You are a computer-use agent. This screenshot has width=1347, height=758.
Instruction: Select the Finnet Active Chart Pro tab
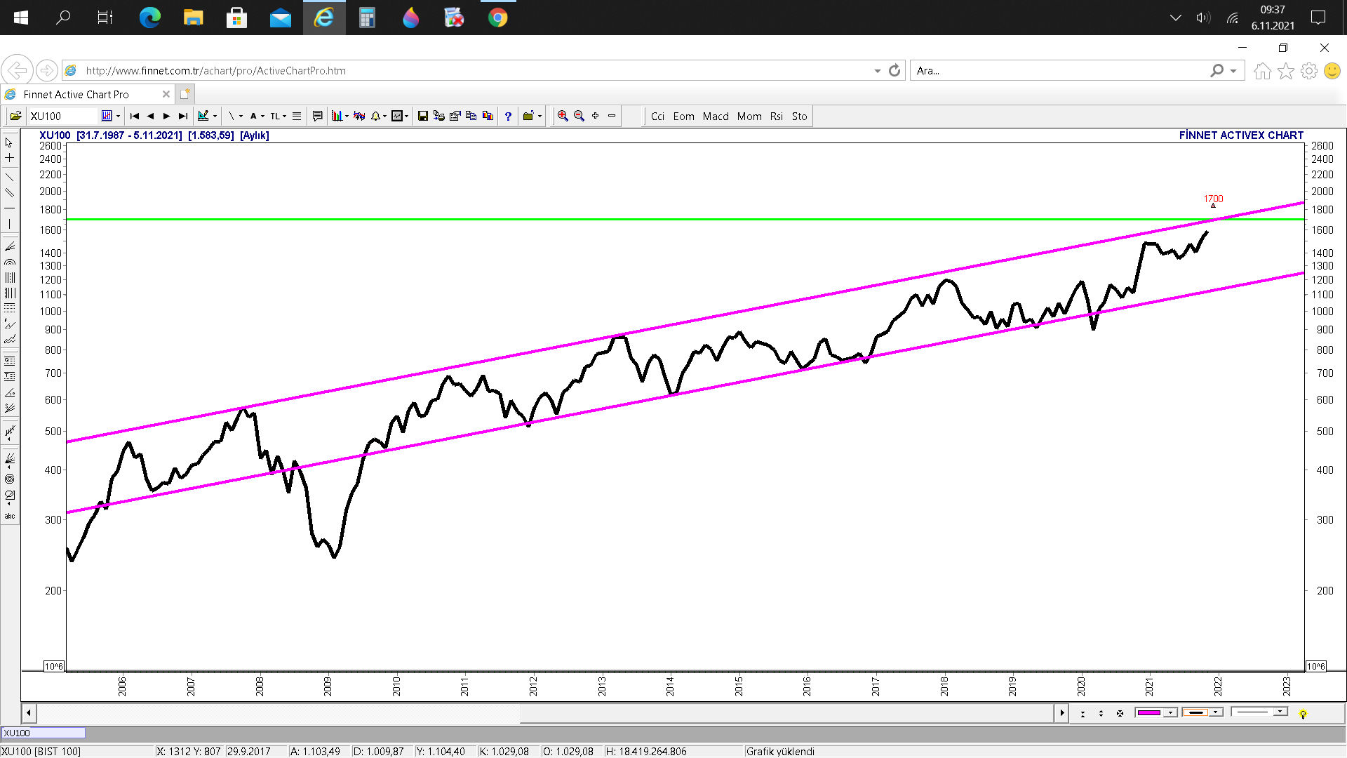[x=76, y=94]
